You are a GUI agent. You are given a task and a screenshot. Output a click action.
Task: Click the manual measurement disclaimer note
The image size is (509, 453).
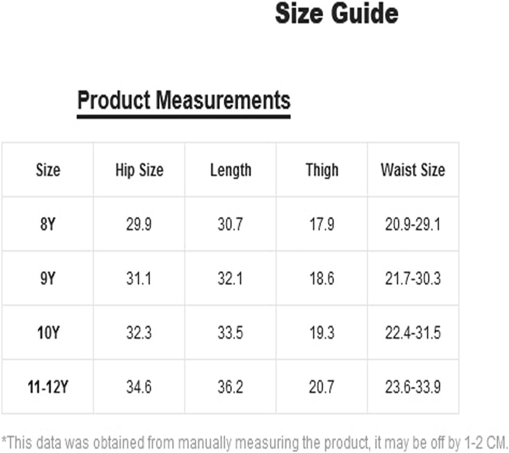click(x=254, y=442)
